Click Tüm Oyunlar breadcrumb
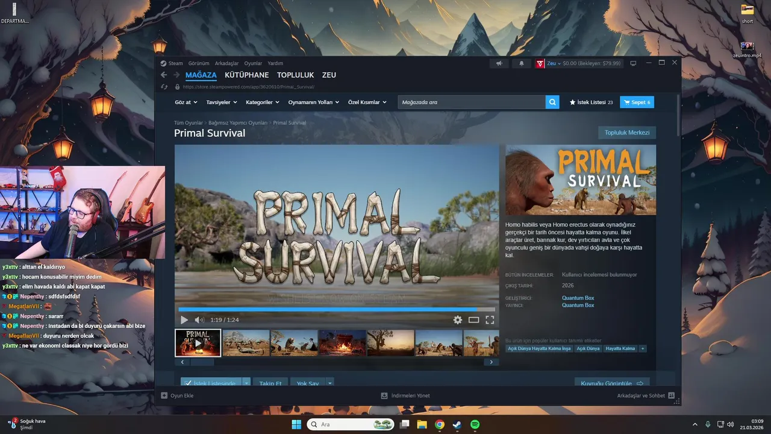This screenshot has width=771, height=434. [188, 122]
